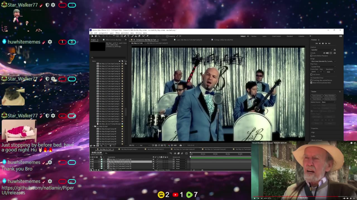Select the Pen tool
Screen dimensions: 357x200
point(125,36)
